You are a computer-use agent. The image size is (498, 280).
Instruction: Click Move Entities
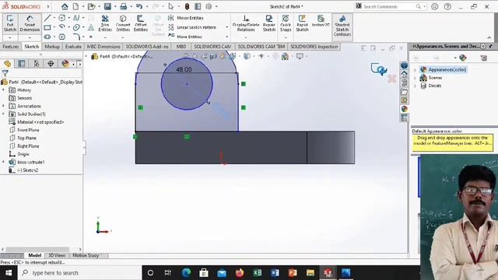click(185, 37)
